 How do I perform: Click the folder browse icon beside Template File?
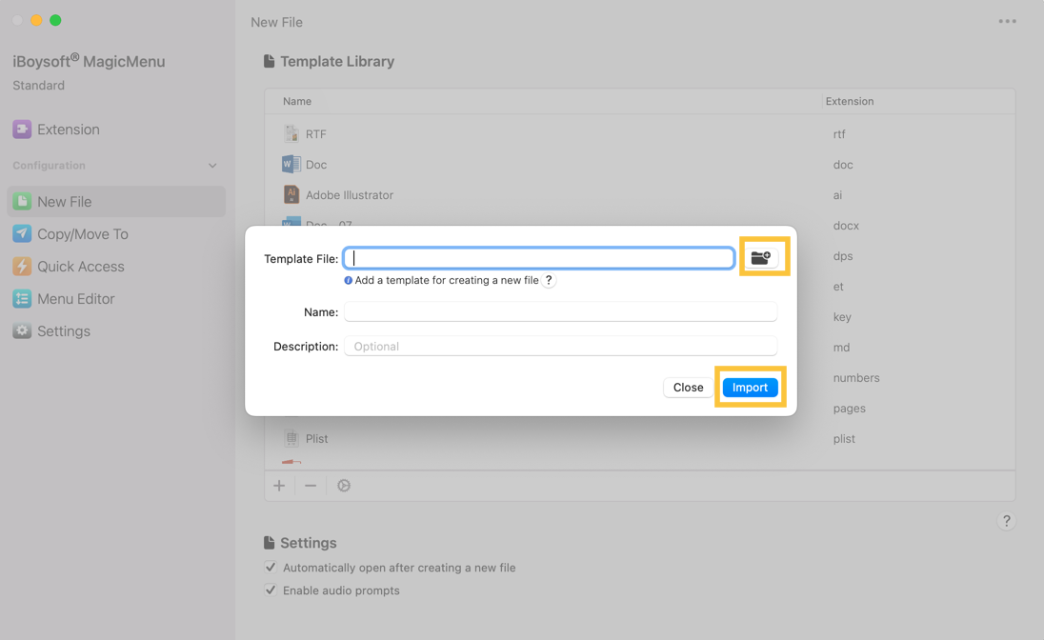click(x=760, y=257)
